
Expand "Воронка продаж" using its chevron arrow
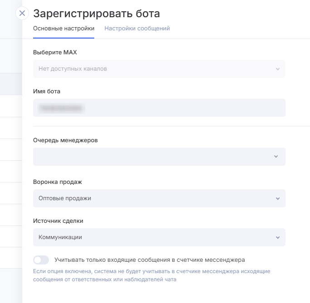[x=277, y=198]
